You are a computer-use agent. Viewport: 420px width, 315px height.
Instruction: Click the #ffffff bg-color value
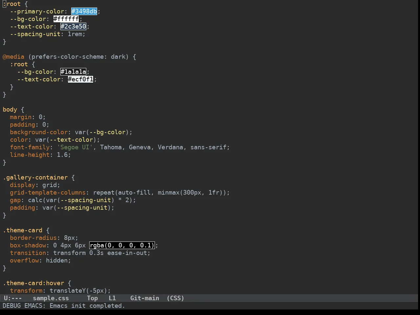66,19
